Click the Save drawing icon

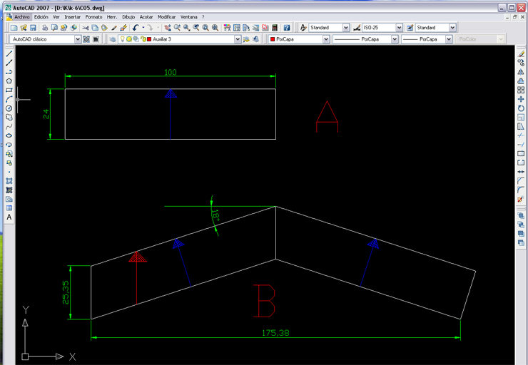(33, 28)
